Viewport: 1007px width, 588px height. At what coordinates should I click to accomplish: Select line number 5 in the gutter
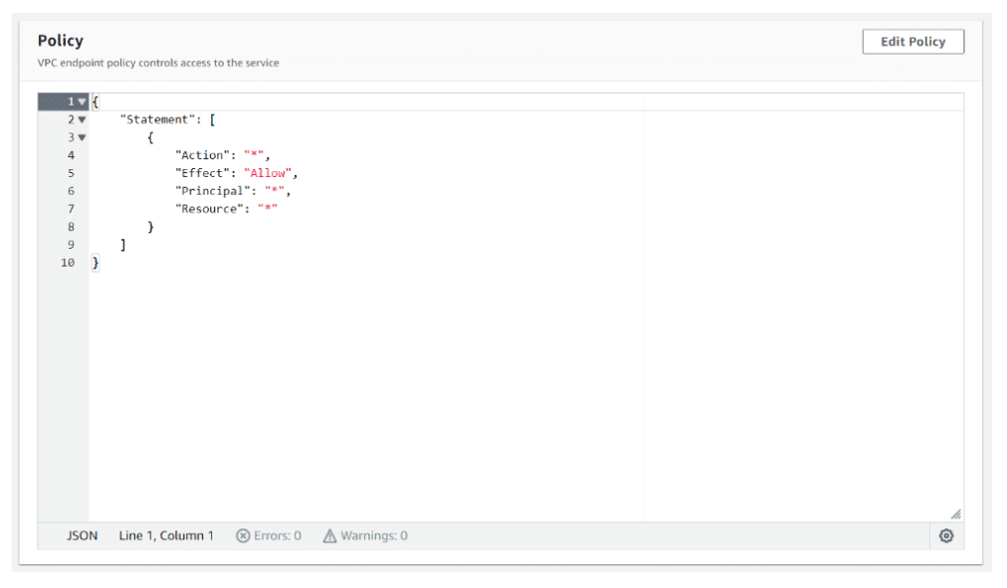click(71, 173)
